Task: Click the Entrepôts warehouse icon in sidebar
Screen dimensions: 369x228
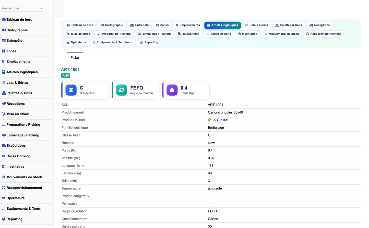Action: click(x=4, y=41)
